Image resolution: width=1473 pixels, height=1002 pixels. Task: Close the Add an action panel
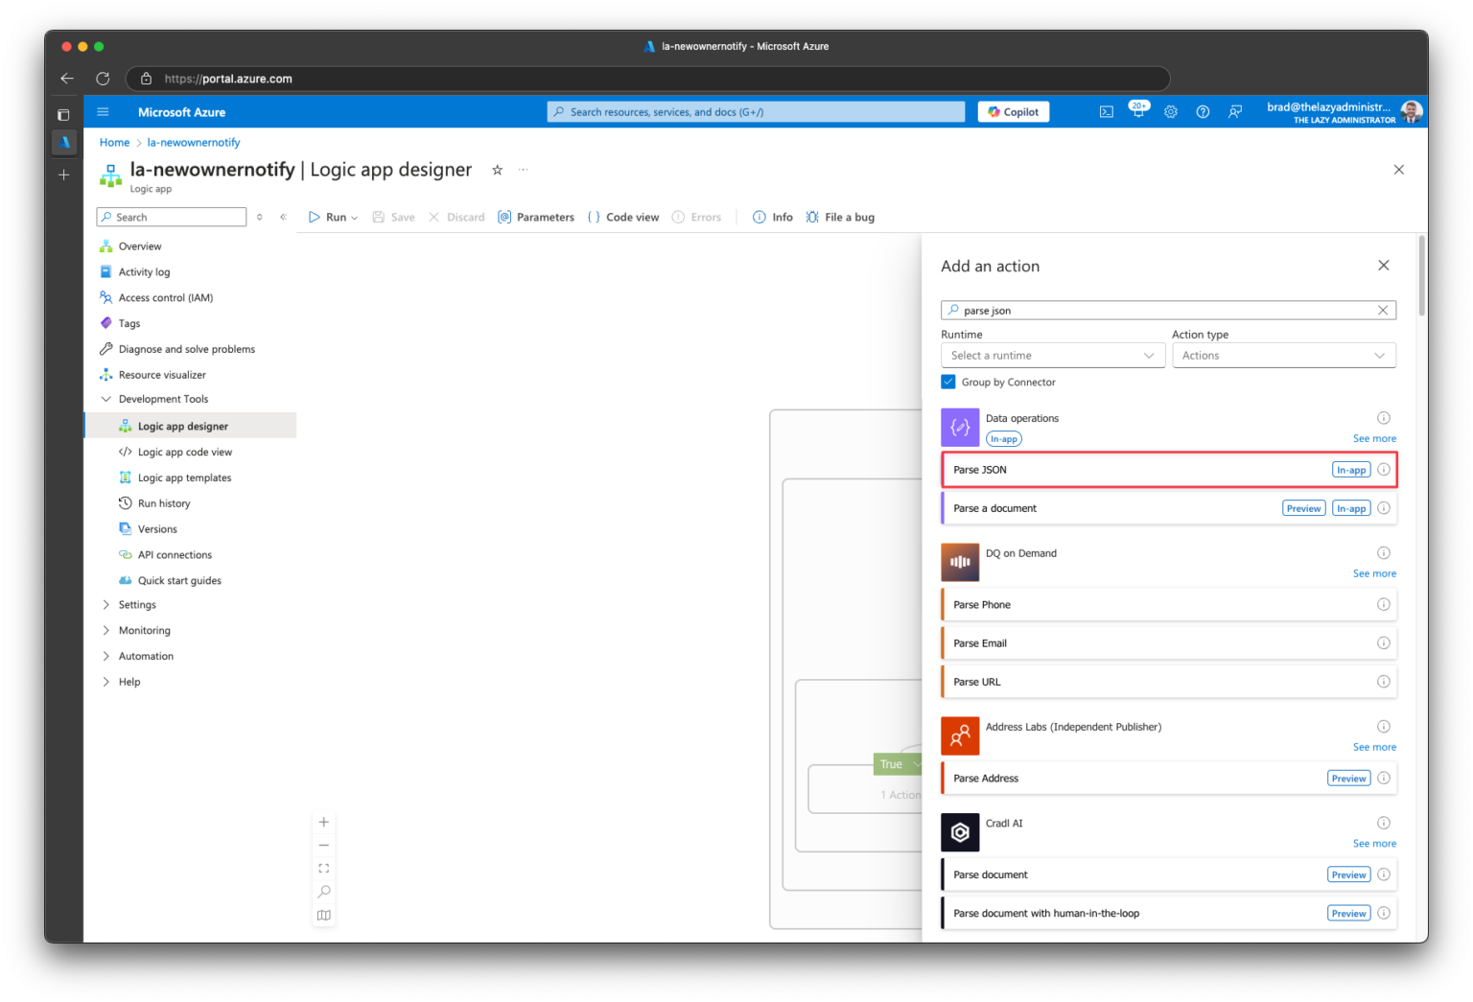(x=1384, y=266)
